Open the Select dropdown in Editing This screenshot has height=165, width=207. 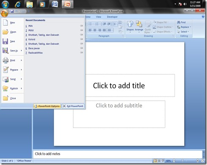point(183,32)
